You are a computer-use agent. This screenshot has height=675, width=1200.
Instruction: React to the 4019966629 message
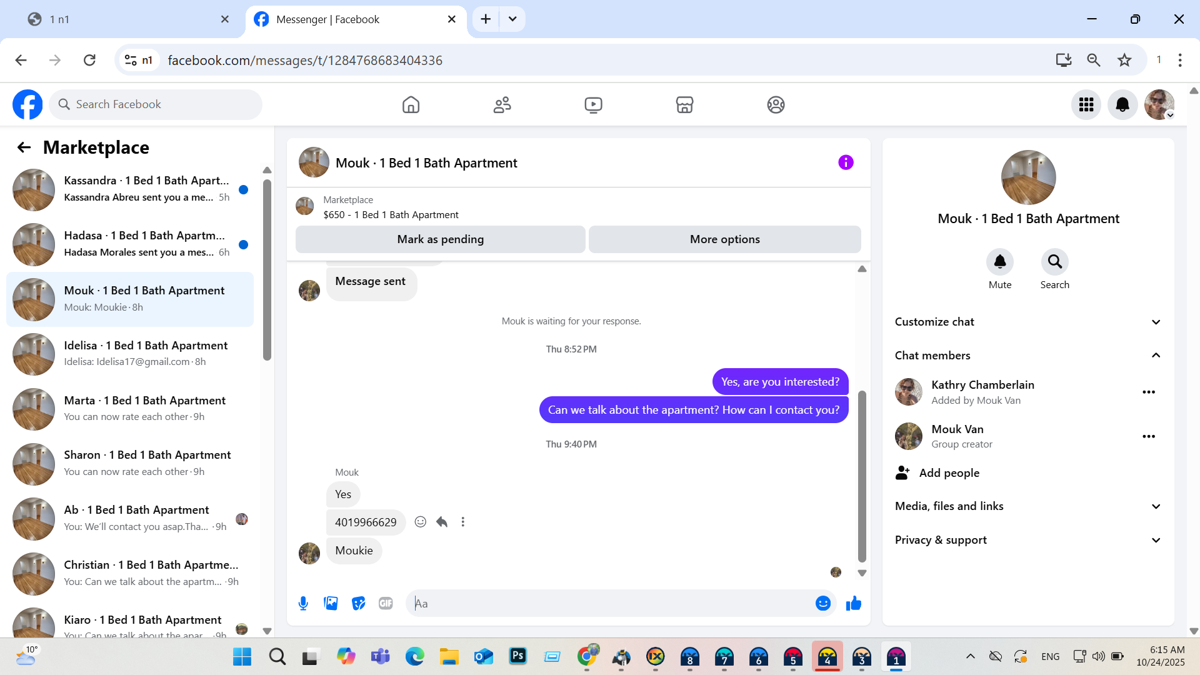coord(421,522)
